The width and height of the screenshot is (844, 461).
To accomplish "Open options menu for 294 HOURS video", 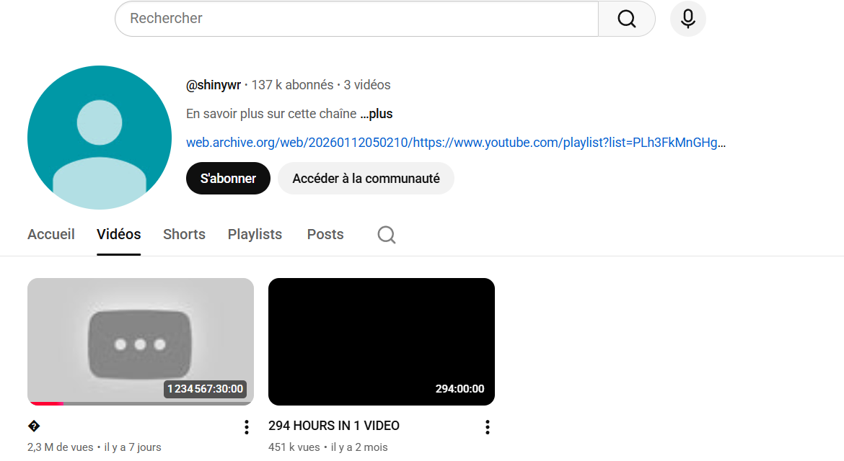I will click(488, 427).
